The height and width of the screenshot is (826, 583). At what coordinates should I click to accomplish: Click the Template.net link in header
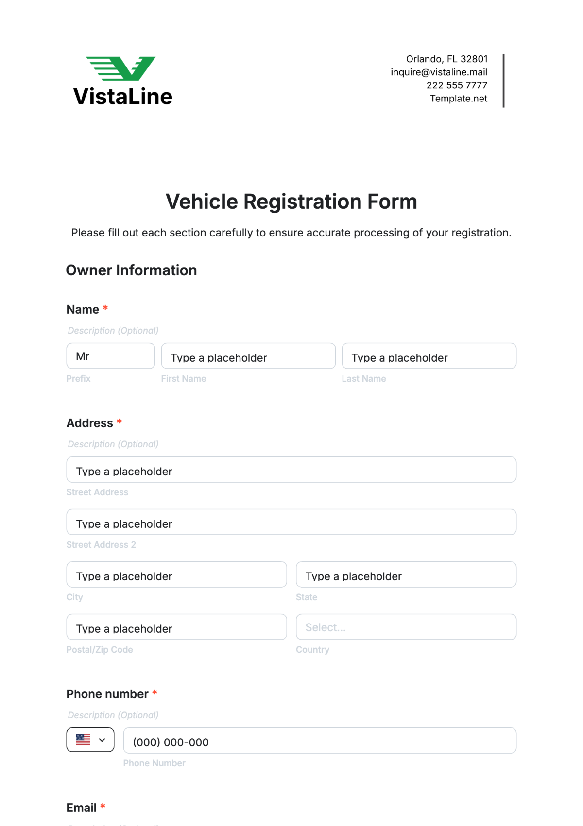point(458,99)
